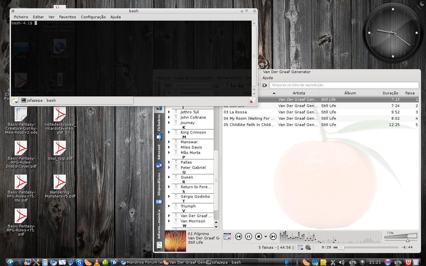Image resolution: width=426 pixels, height=266 pixels.
Task: Open the Ficheiros sidebar tab
Action: pyautogui.click(x=159, y=127)
